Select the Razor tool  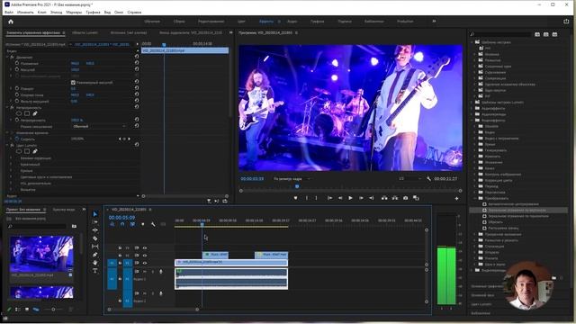[x=95, y=238]
